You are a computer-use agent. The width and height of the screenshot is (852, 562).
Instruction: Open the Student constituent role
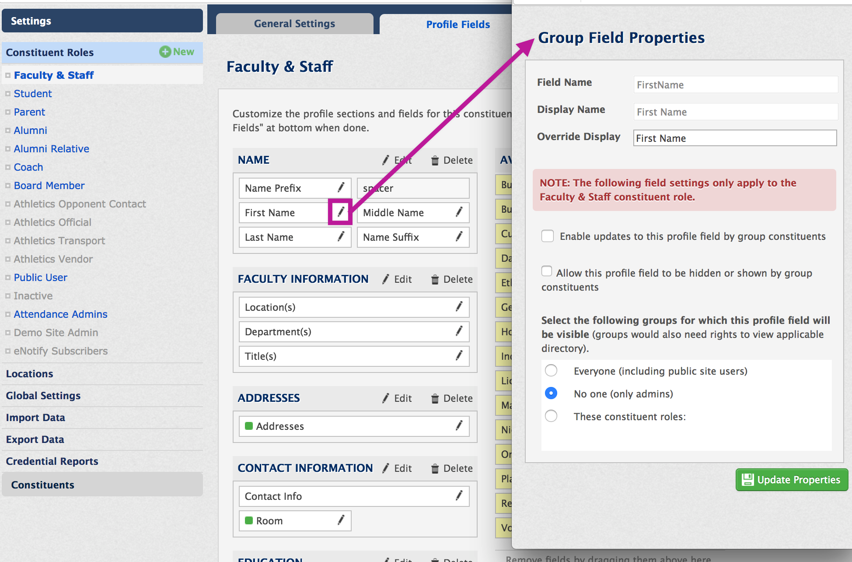click(33, 93)
